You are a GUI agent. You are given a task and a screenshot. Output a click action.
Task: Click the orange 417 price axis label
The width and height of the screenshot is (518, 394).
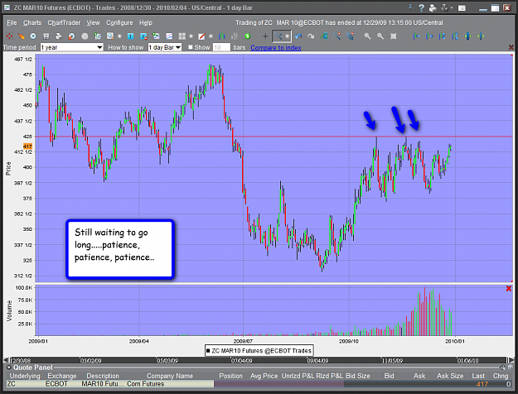[x=27, y=147]
